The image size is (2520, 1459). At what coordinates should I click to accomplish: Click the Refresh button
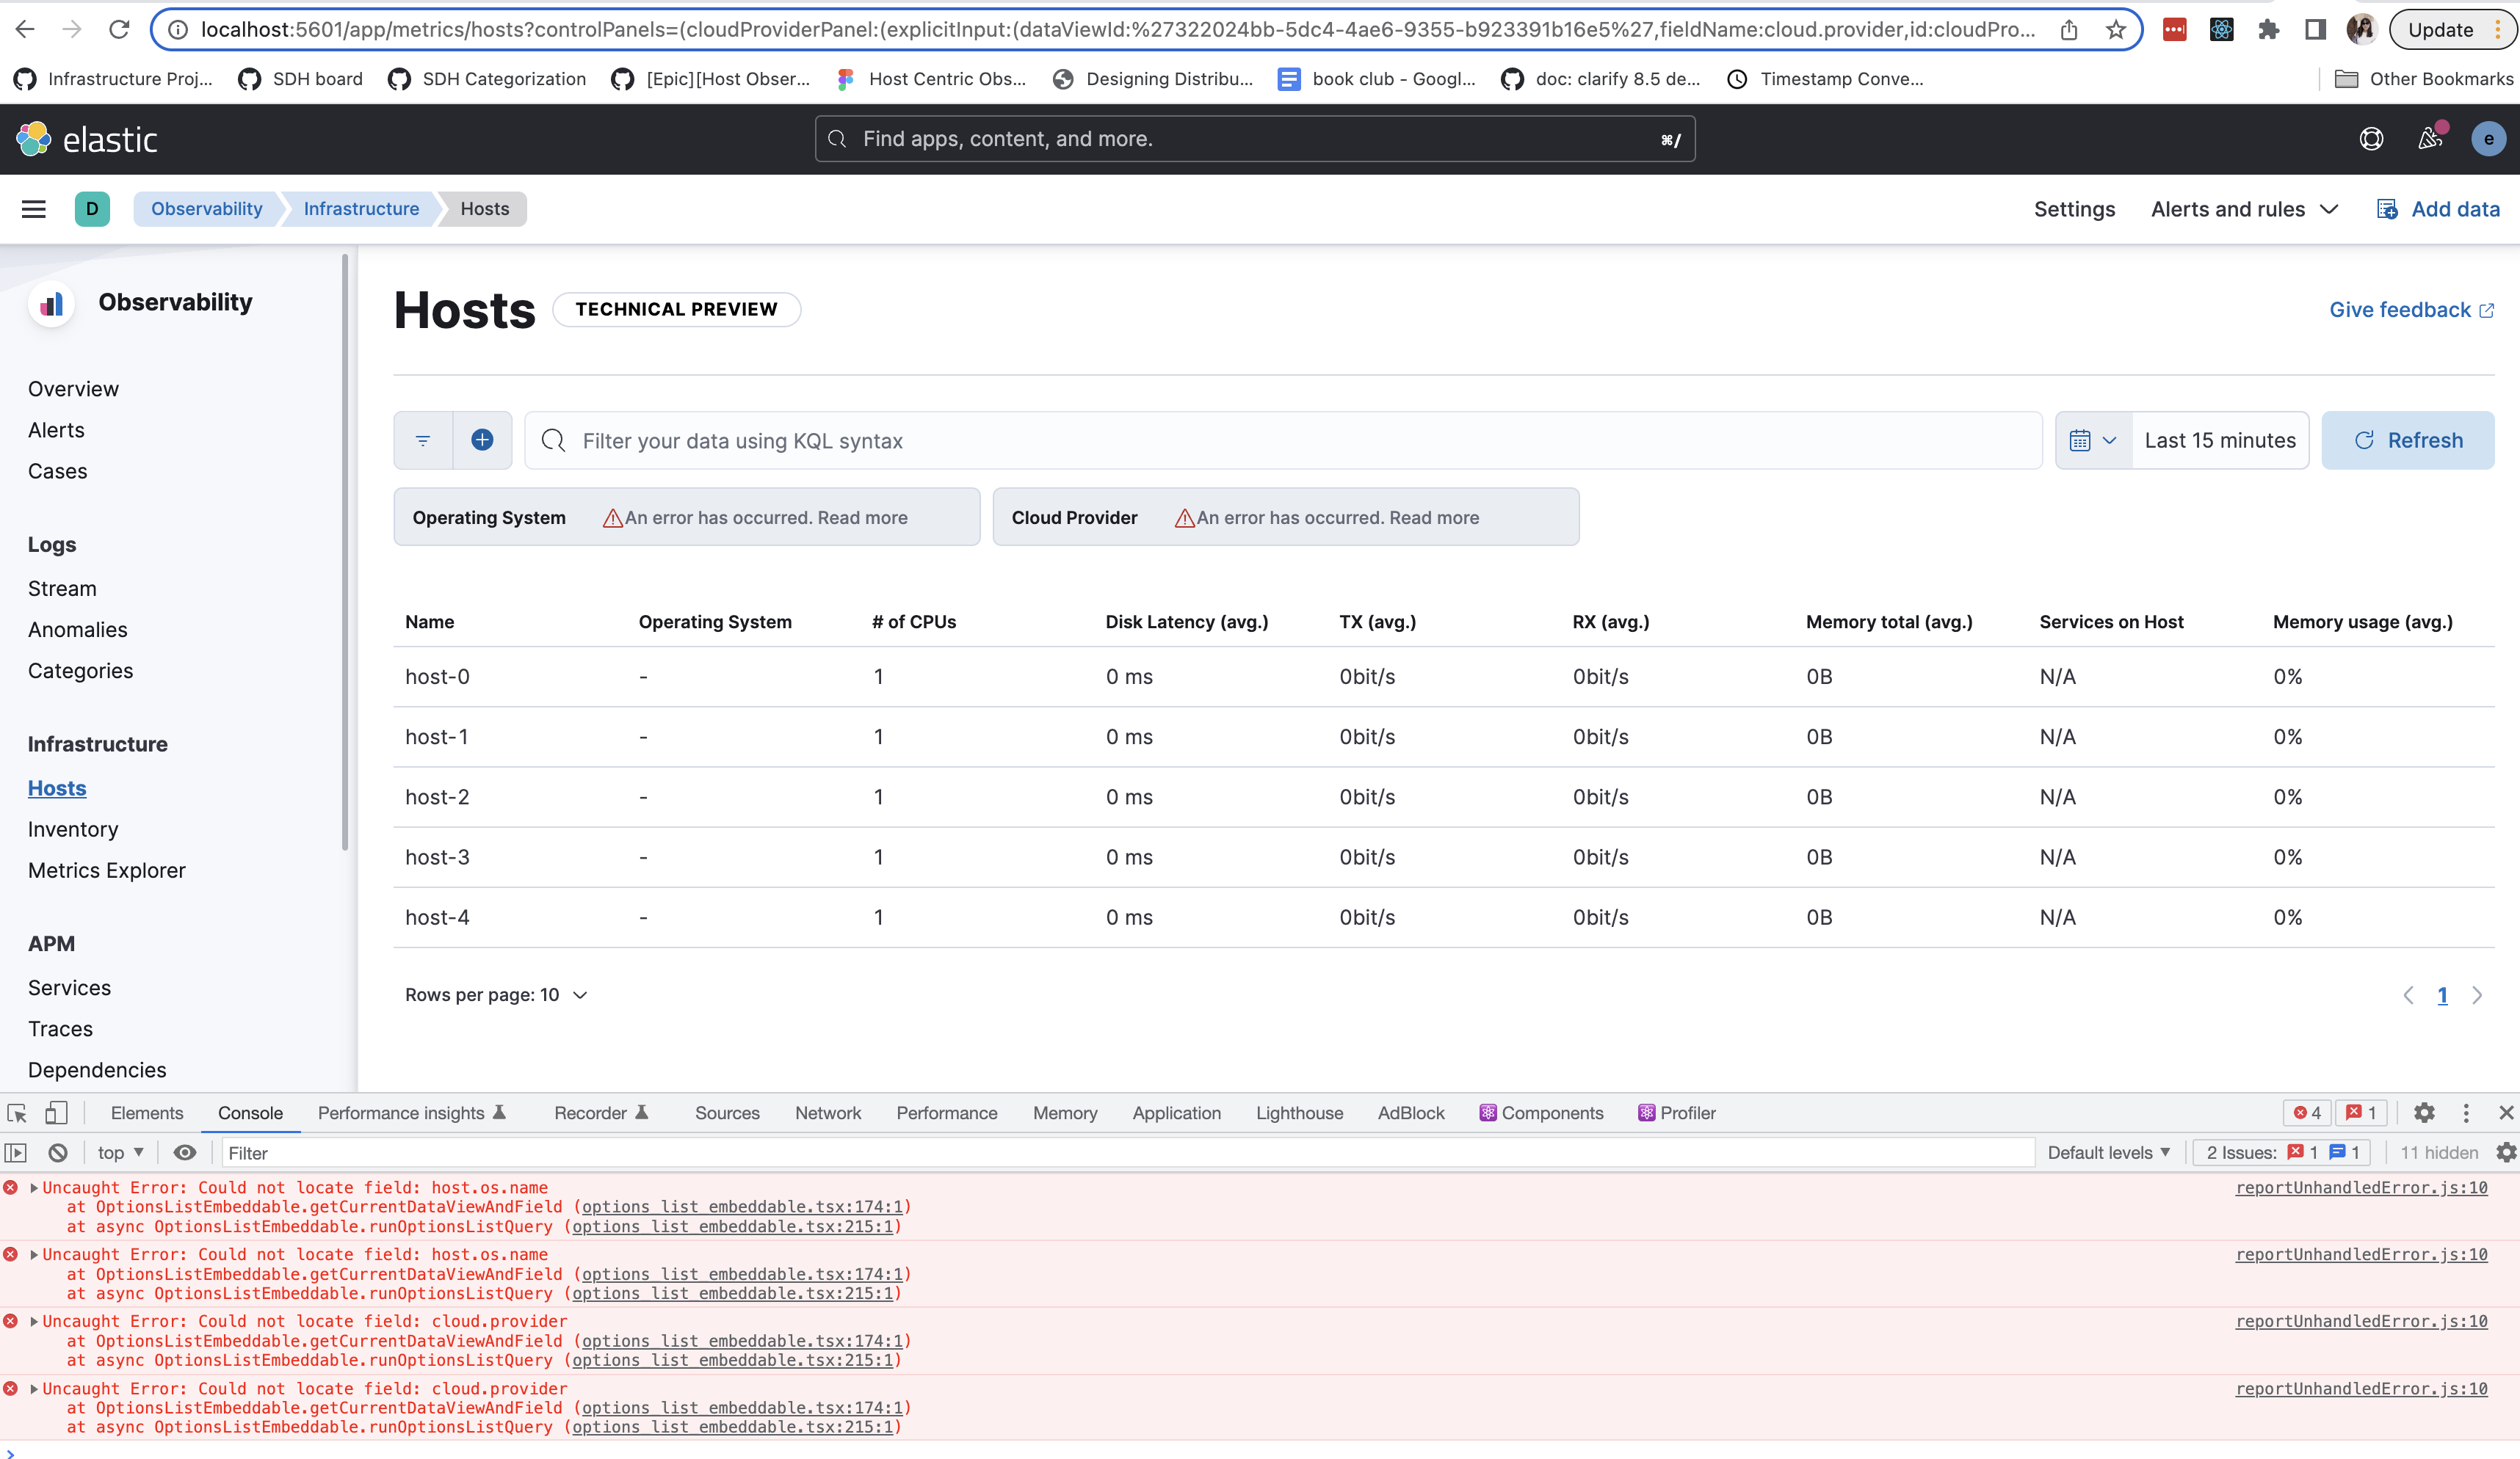click(x=2407, y=440)
